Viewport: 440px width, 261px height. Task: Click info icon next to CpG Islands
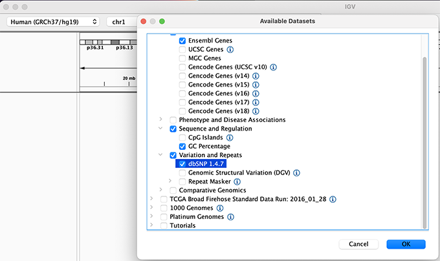coord(230,138)
